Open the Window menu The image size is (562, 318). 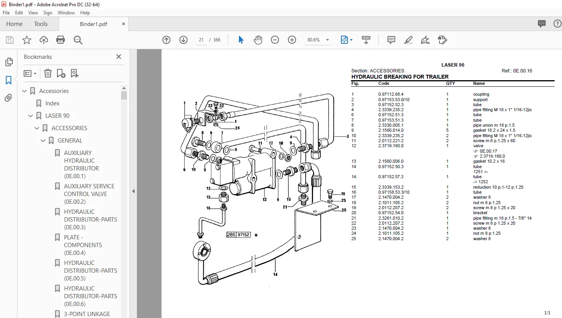click(x=66, y=13)
